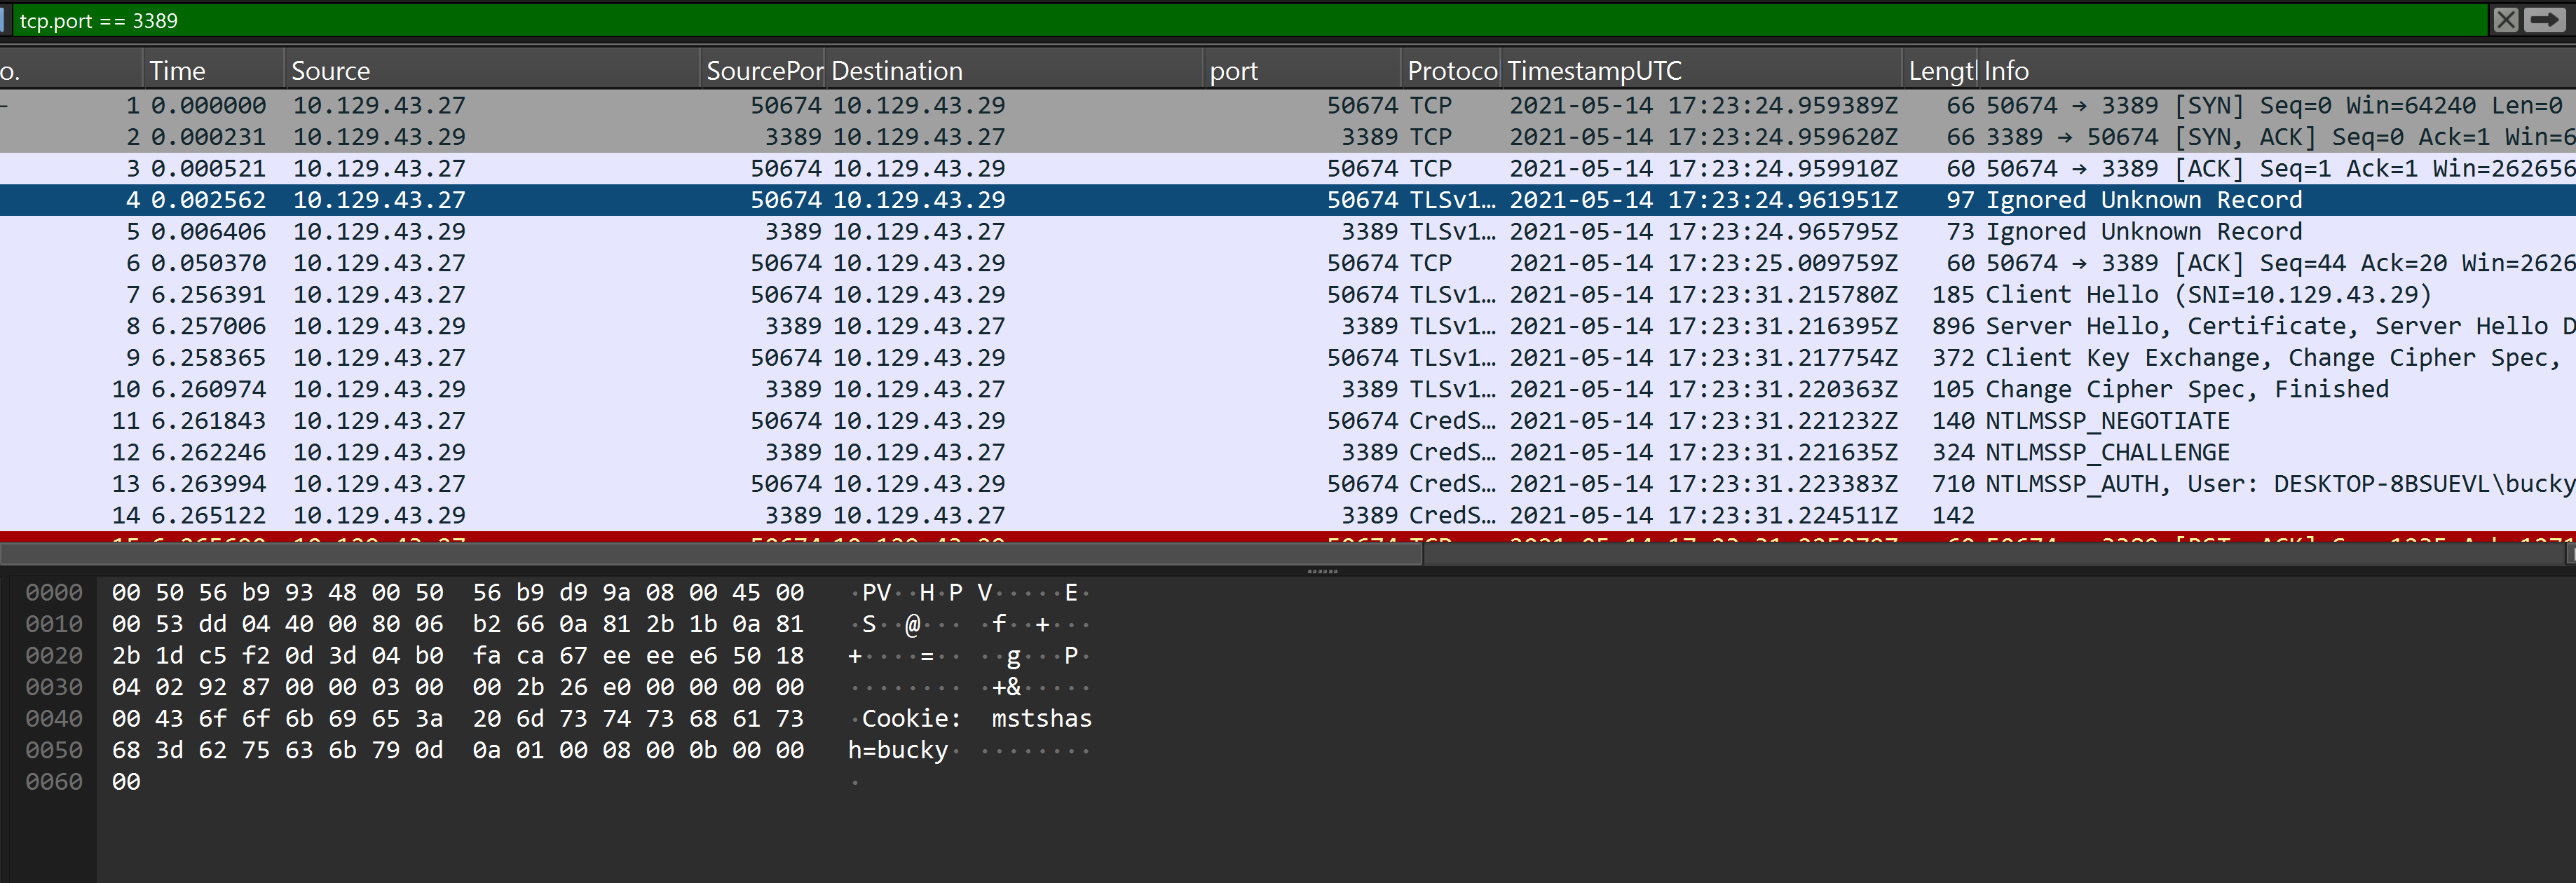Clear the display filter with X icon
The width and height of the screenshot is (2576, 883).
[x=2505, y=20]
